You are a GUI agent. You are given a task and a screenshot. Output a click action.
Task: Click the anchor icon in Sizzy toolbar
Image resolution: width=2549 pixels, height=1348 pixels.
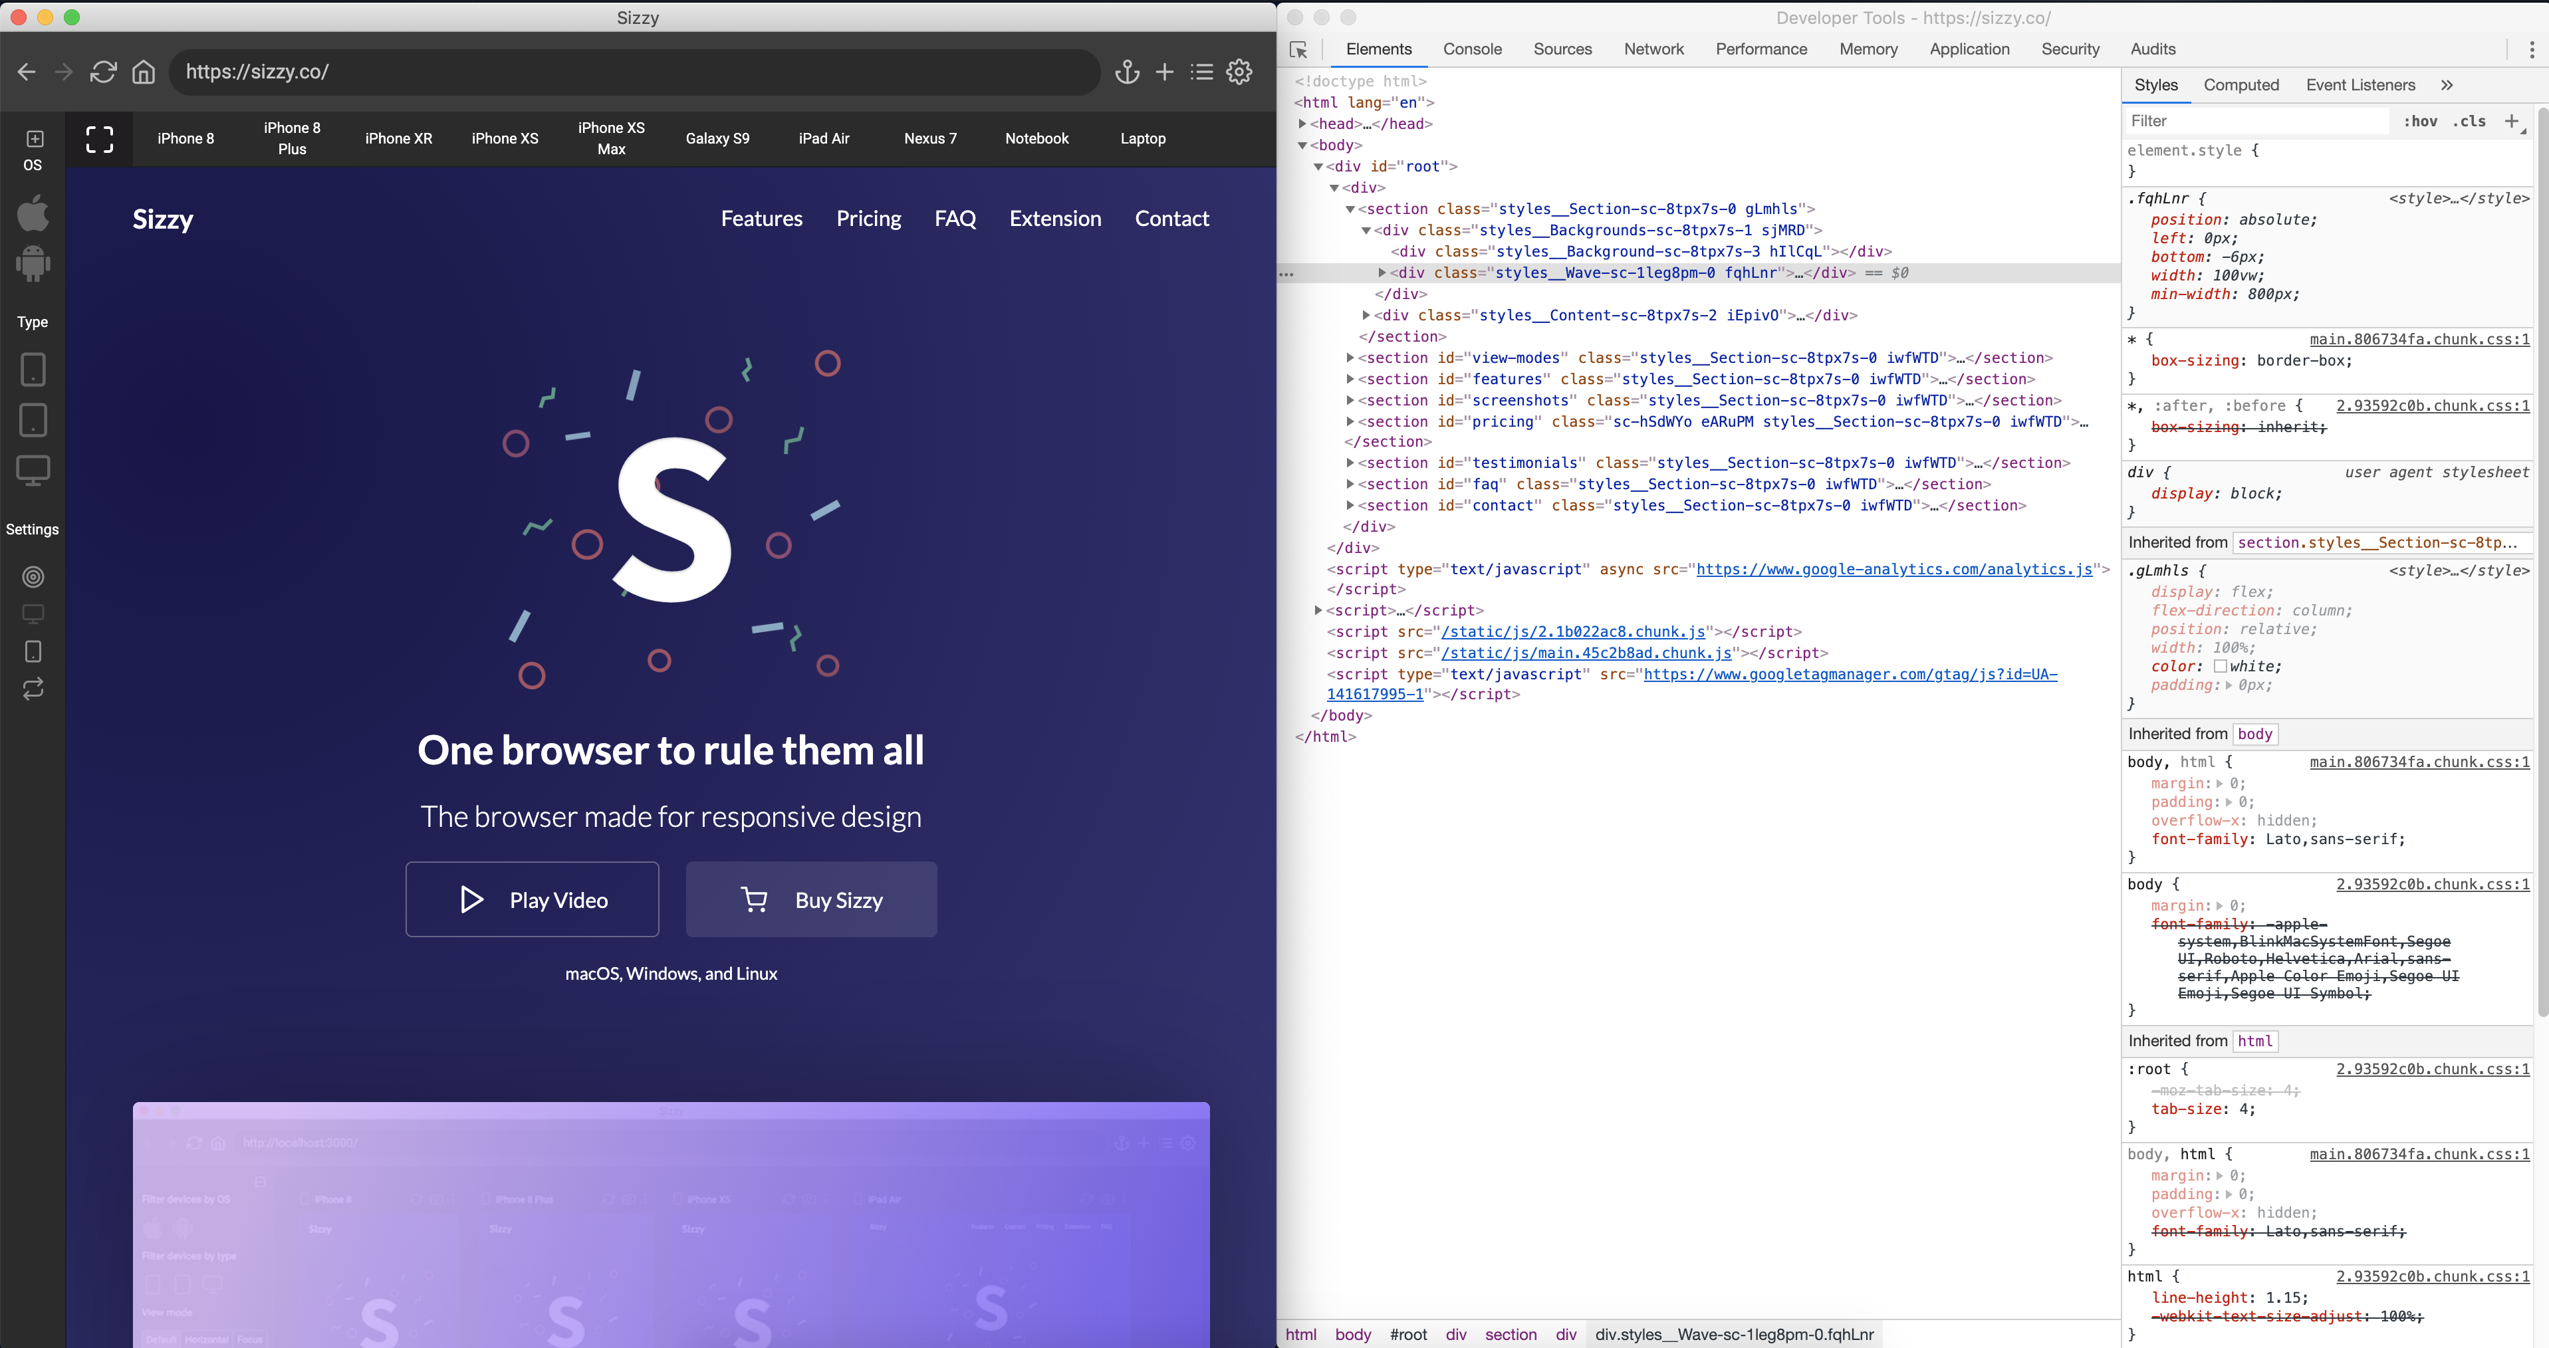coord(1127,72)
